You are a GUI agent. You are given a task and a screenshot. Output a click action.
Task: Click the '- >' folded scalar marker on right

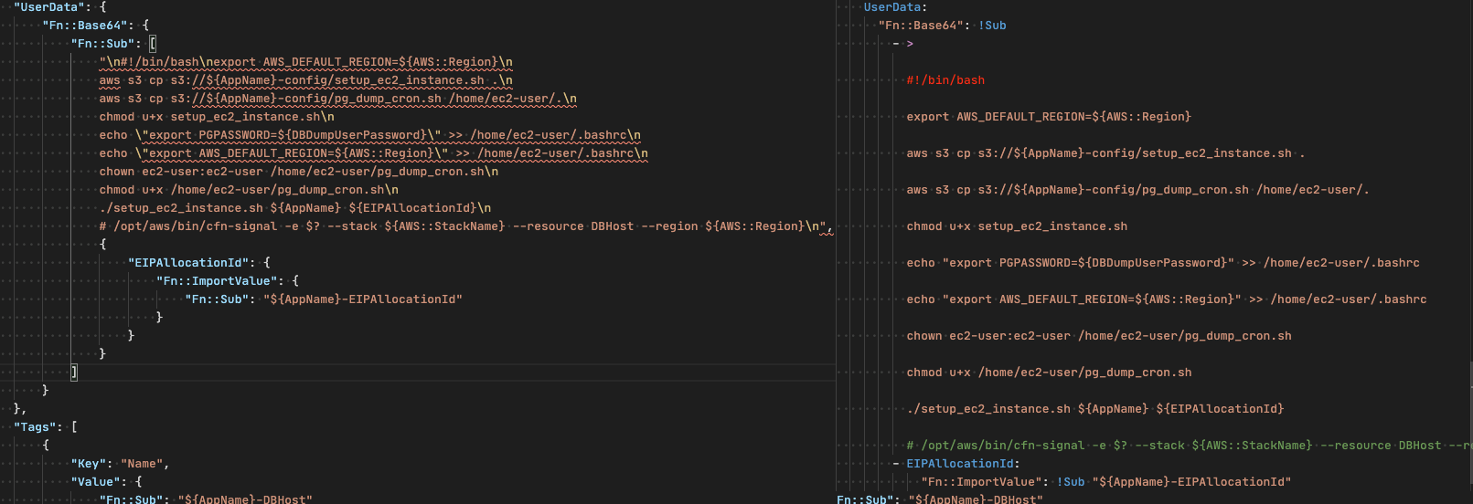pos(902,44)
